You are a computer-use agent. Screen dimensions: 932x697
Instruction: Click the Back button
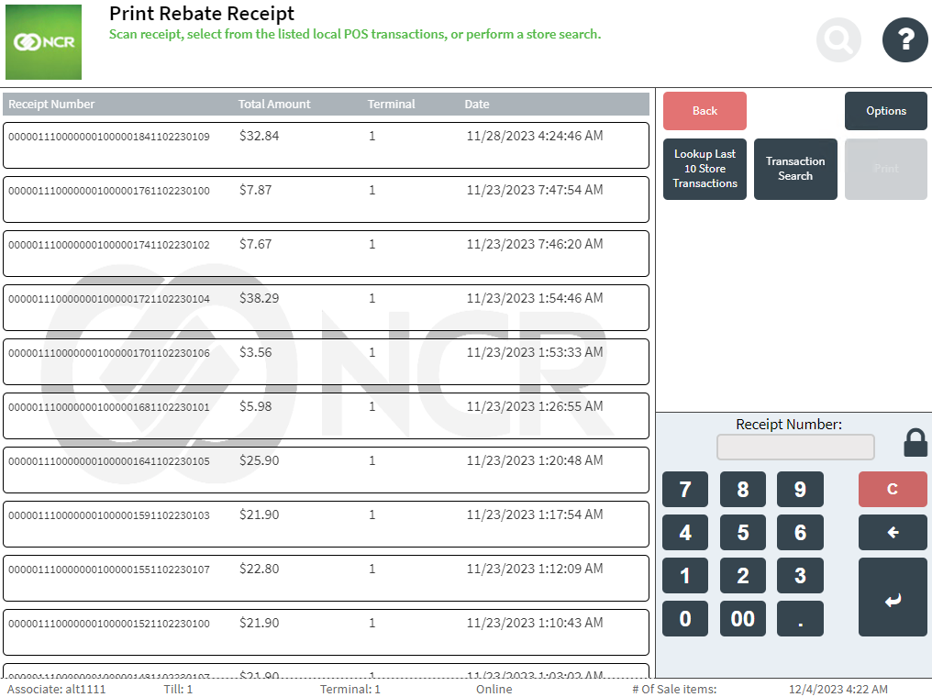704,110
